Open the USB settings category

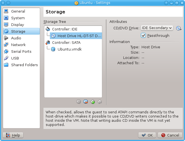[21, 58]
